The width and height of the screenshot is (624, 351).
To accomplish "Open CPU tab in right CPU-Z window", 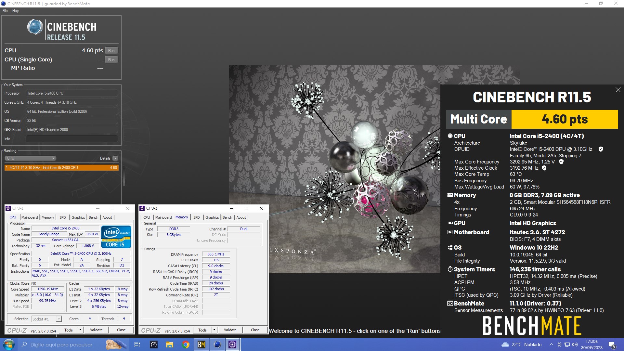I will pyautogui.click(x=147, y=217).
